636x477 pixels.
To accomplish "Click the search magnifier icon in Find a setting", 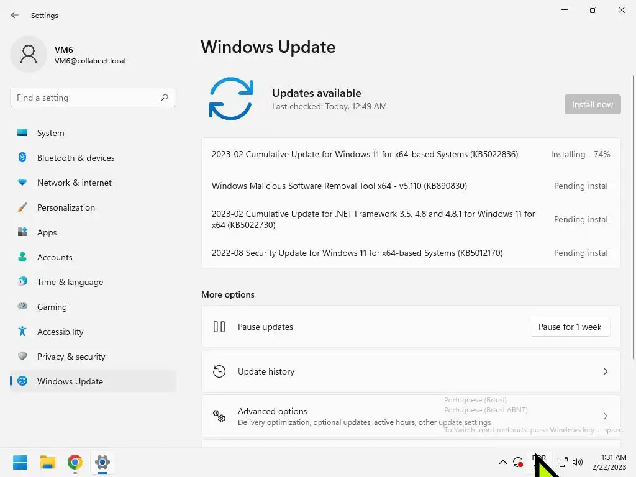I will coord(164,98).
